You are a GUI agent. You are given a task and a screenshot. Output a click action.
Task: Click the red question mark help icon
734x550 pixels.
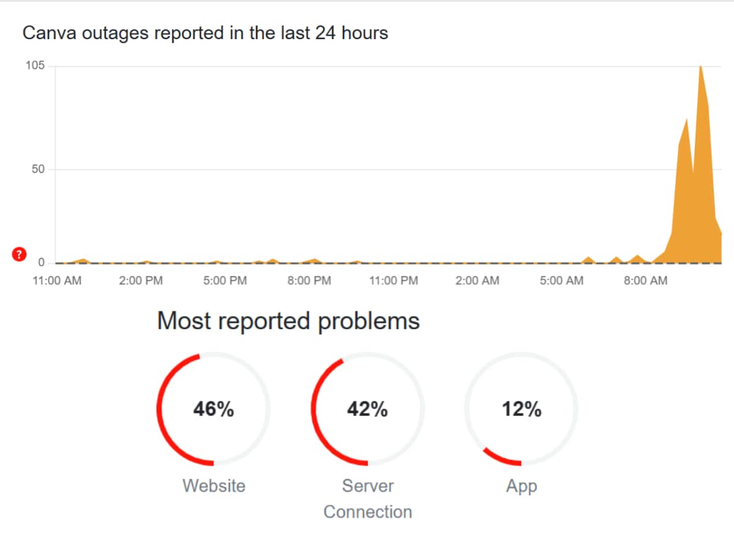20,255
